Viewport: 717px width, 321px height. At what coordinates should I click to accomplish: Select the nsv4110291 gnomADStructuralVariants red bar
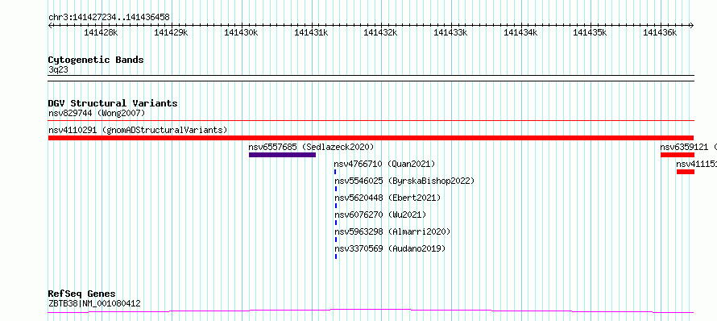pyautogui.click(x=371, y=138)
